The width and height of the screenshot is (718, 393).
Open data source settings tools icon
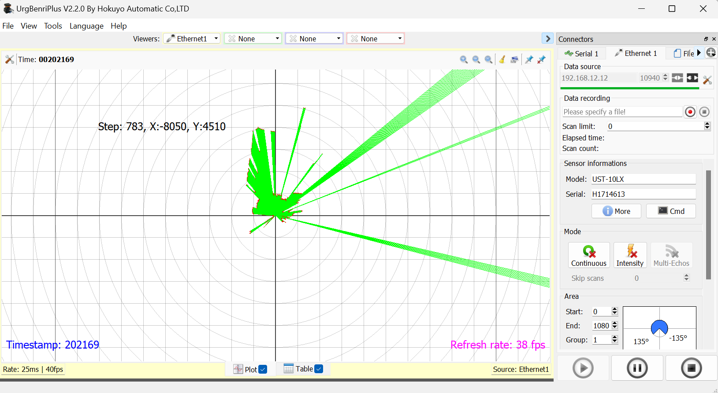(707, 80)
